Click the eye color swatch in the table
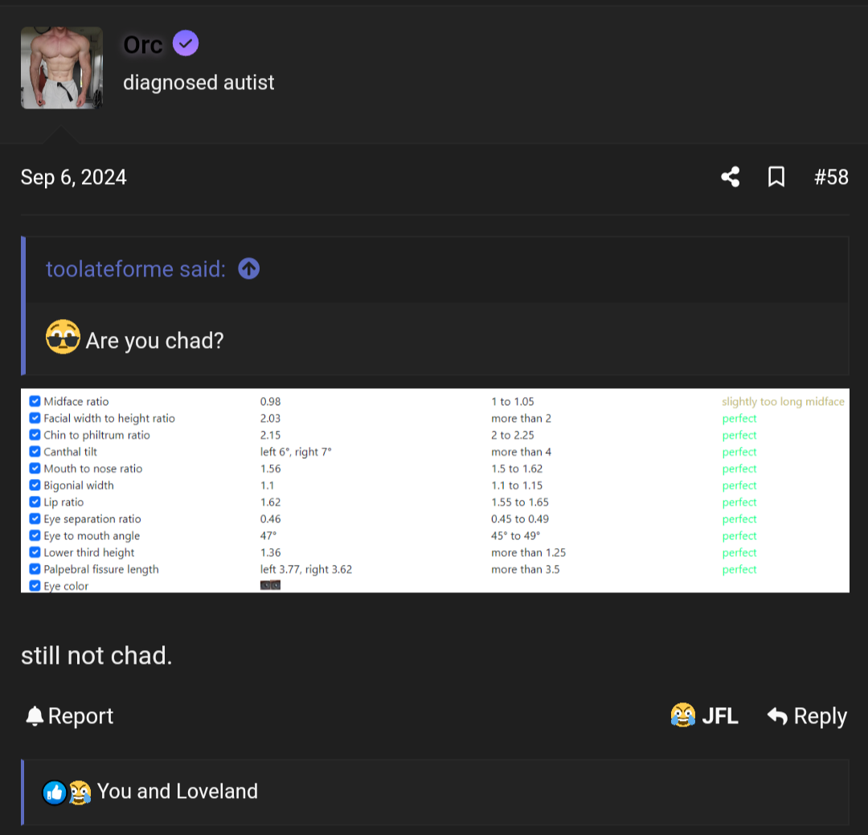This screenshot has width=868, height=835. click(x=268, y=585)
